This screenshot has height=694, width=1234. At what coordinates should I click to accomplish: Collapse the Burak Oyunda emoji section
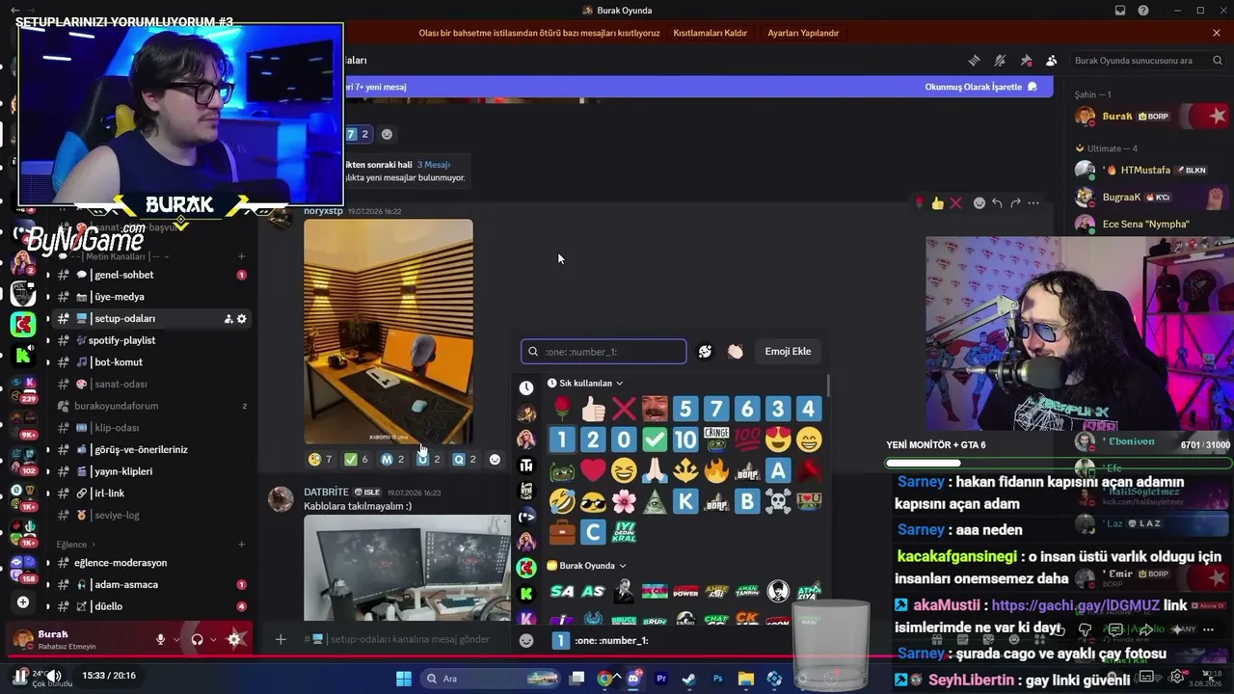(x=587, y=566)
